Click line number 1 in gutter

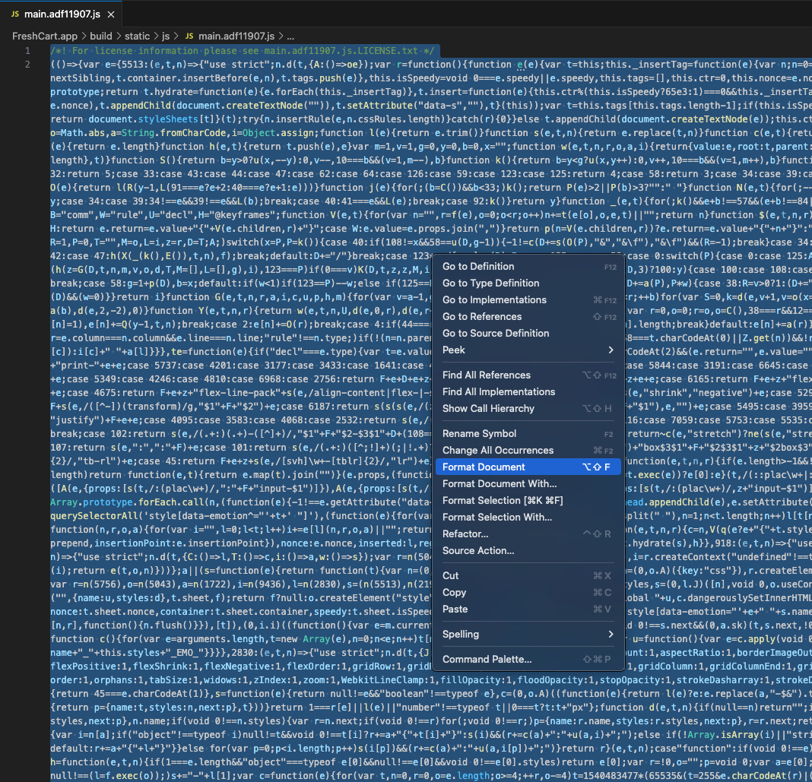click(27, 51)
